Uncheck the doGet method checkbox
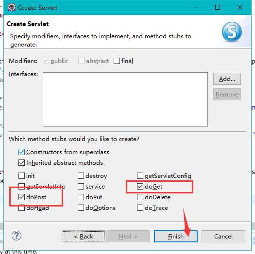Image resolution: width=255 pixels, height=254 pixels. point(140,186)
